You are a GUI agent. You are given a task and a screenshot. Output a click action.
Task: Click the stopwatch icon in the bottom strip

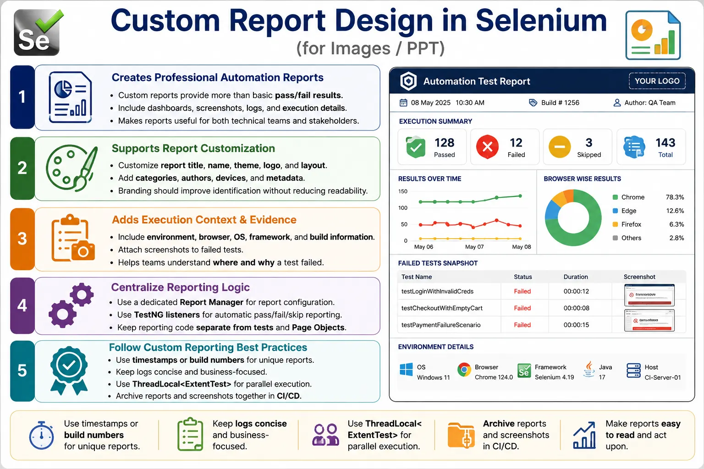tap(42, 435)
